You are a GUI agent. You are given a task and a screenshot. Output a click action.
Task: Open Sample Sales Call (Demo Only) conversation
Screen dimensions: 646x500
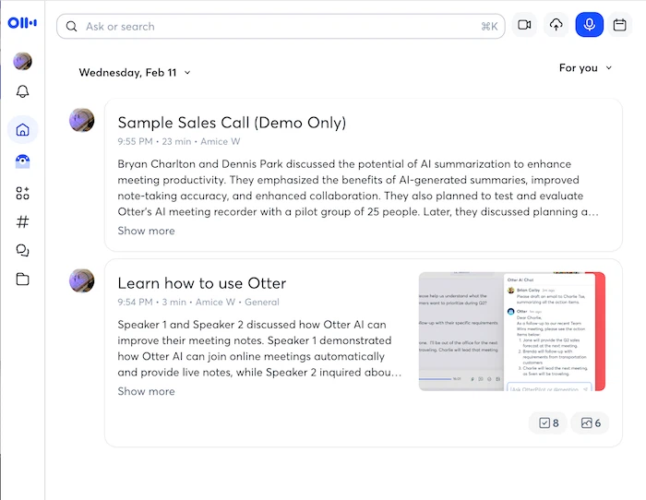(232, 123)
